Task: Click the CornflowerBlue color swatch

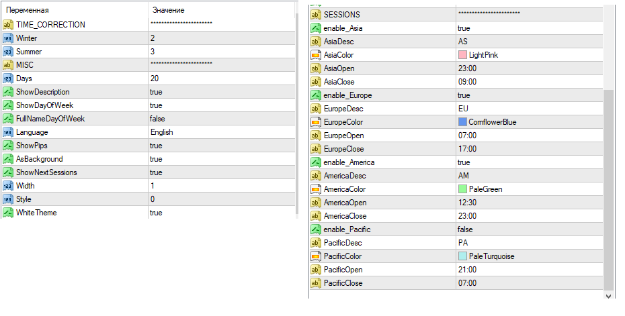Action: coord(462,122)
